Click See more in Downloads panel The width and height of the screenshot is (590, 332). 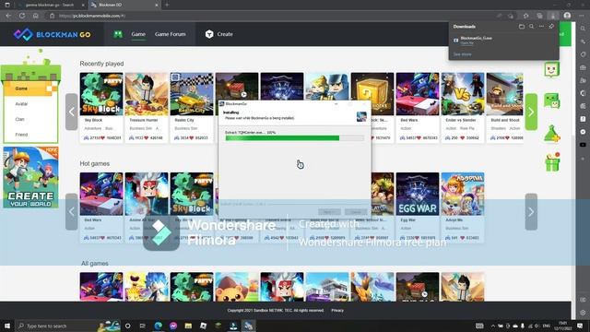click(x=462, y=54)
